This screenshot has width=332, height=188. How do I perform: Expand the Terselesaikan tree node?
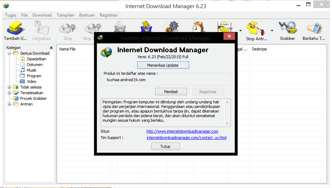point(9,93)
